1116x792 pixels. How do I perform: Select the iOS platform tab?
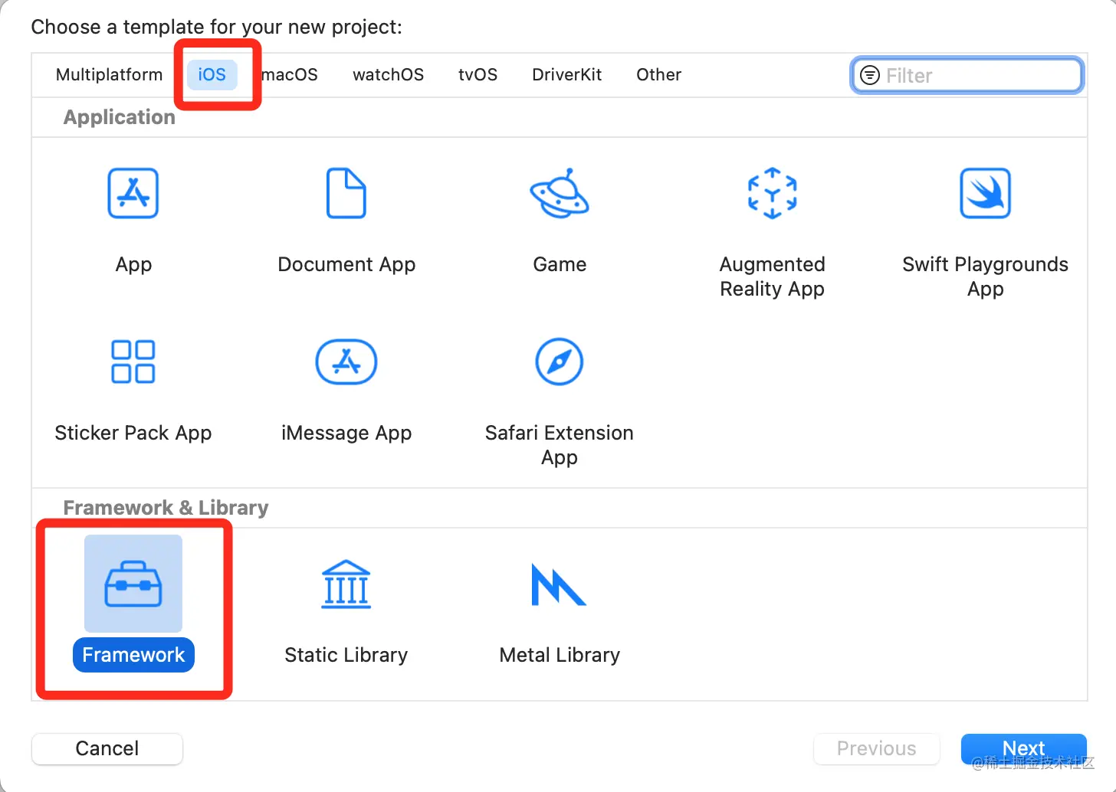point(212,75)
